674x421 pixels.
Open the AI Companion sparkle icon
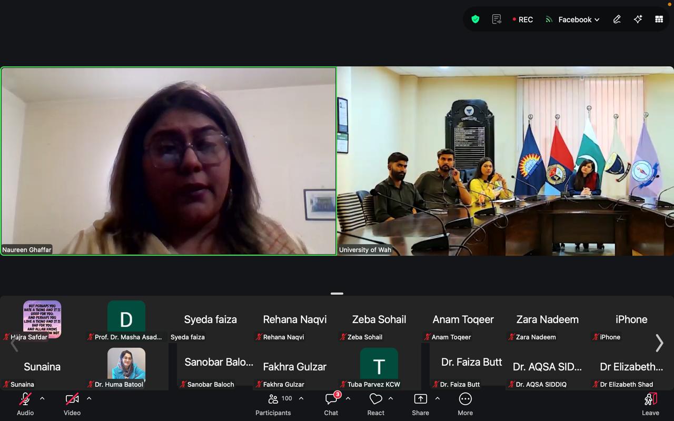point(638,19)
